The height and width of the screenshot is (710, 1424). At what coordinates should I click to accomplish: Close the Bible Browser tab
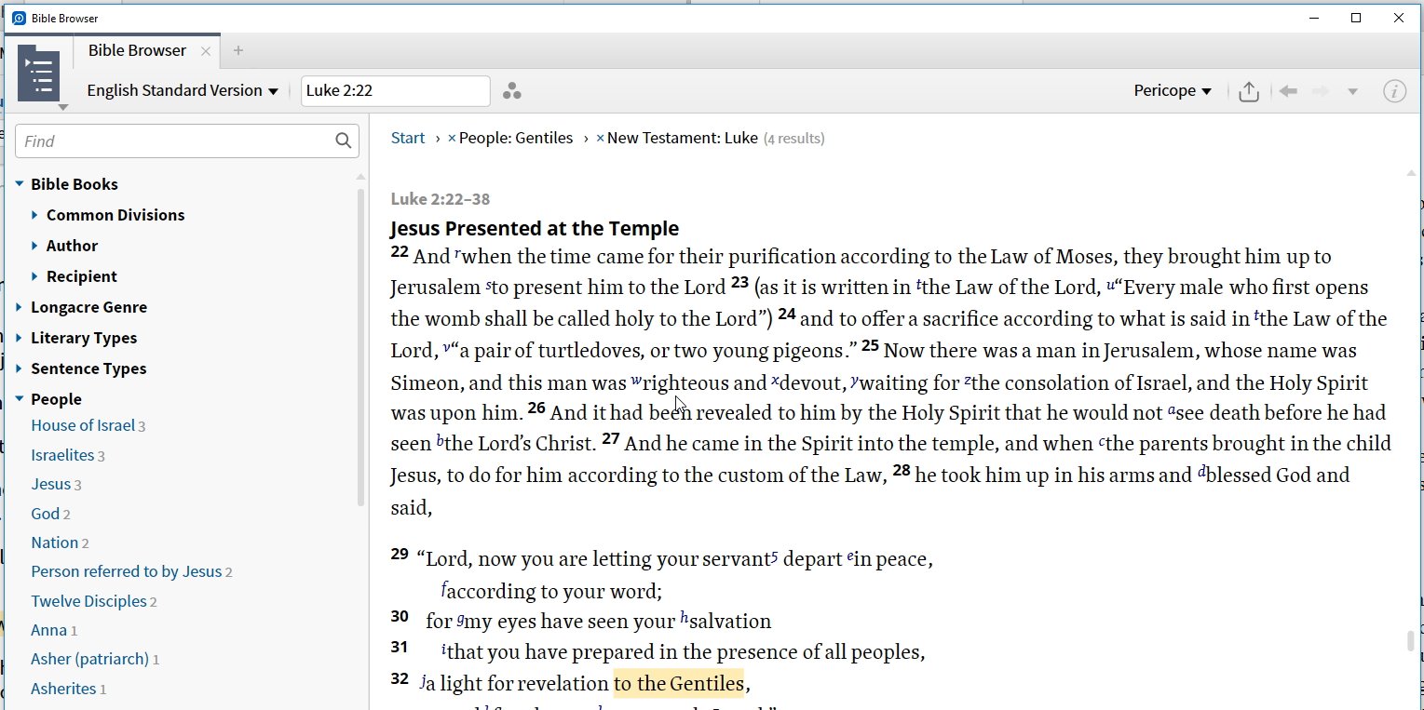click(206, 51)
